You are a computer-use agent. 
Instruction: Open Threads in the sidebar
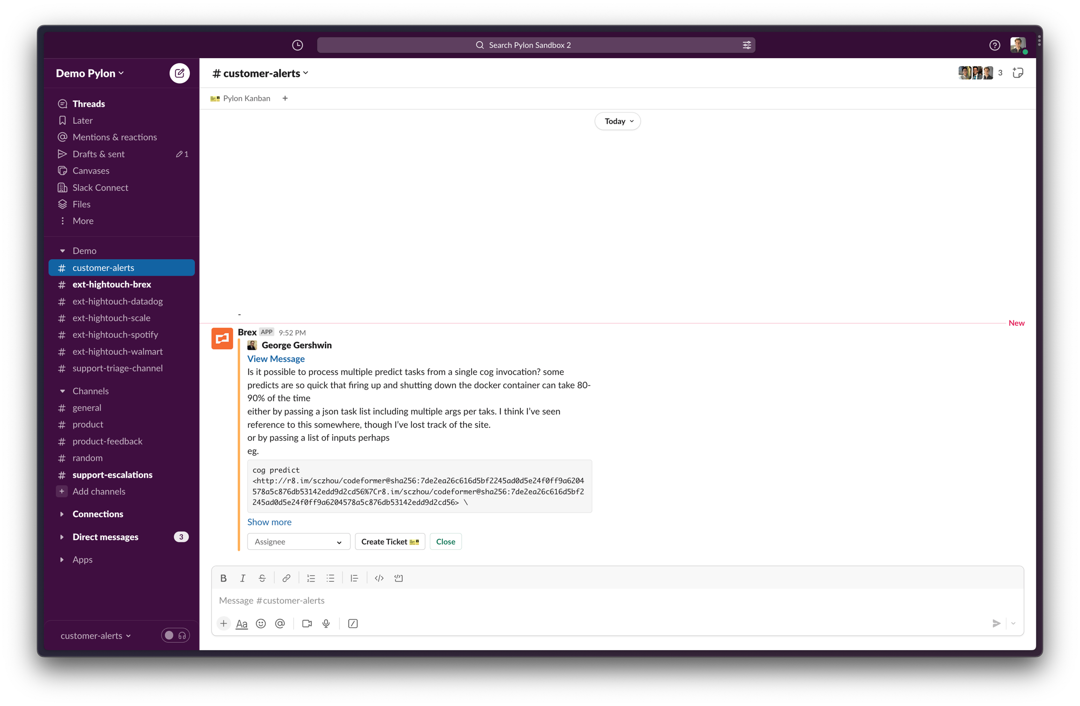click(89, 104)
